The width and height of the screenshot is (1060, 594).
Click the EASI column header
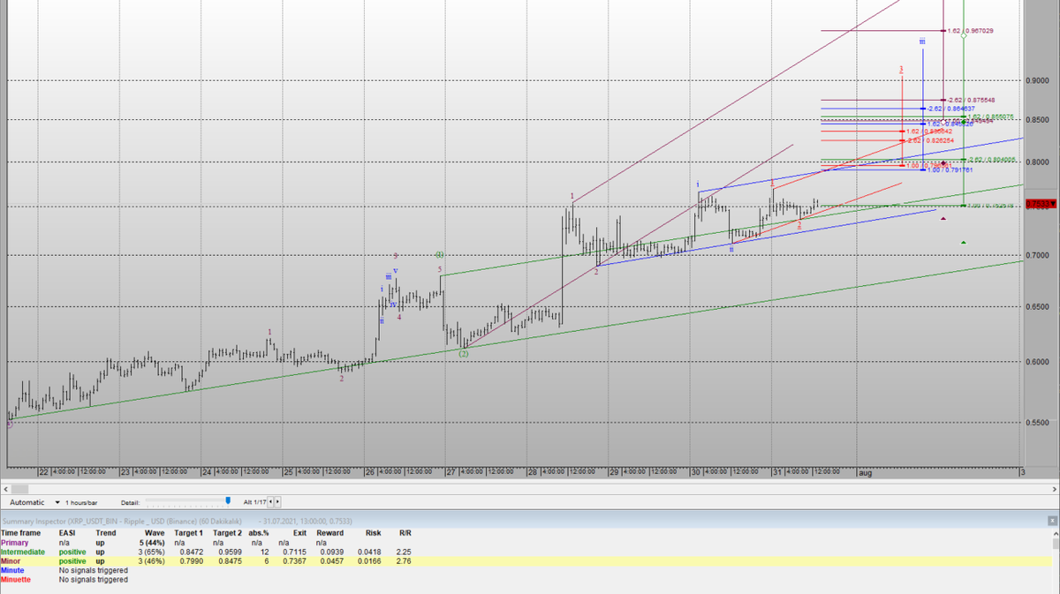[67, 533]
